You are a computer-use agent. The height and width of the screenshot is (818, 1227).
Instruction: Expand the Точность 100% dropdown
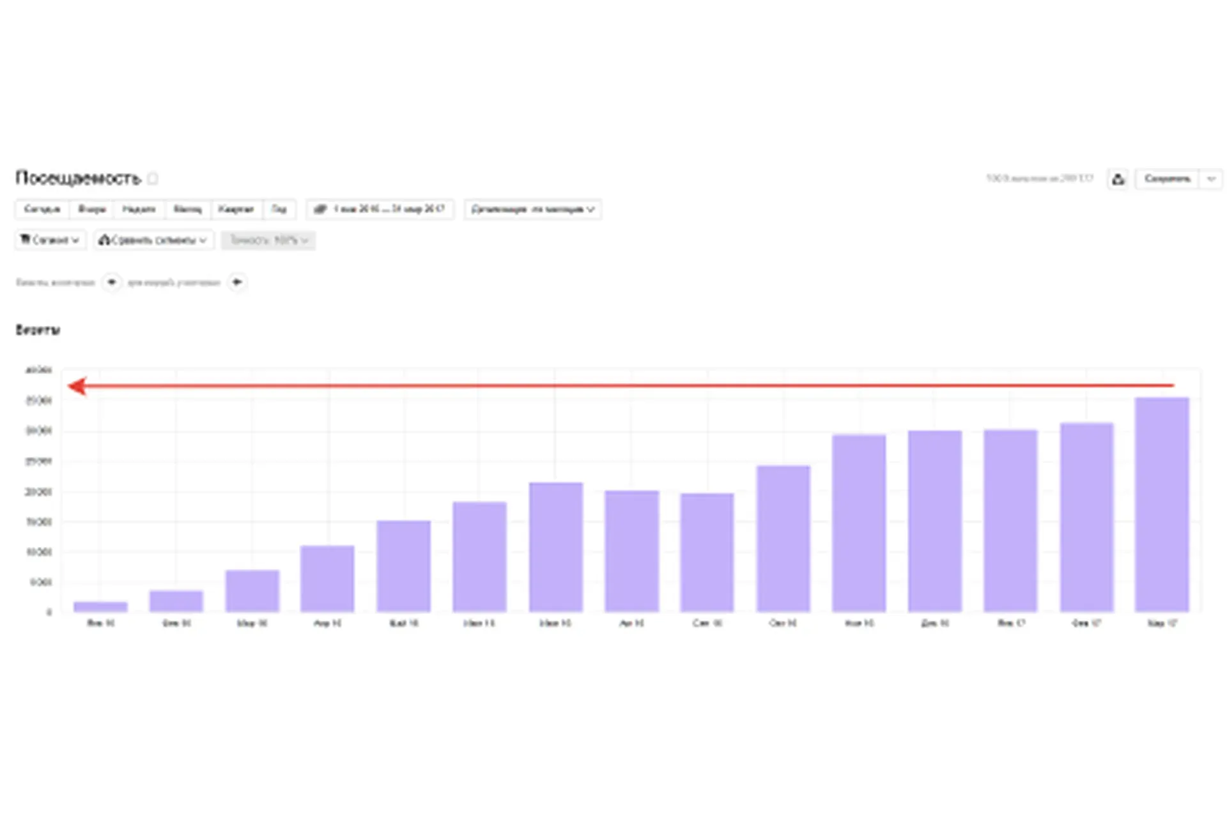pos(268,240)
